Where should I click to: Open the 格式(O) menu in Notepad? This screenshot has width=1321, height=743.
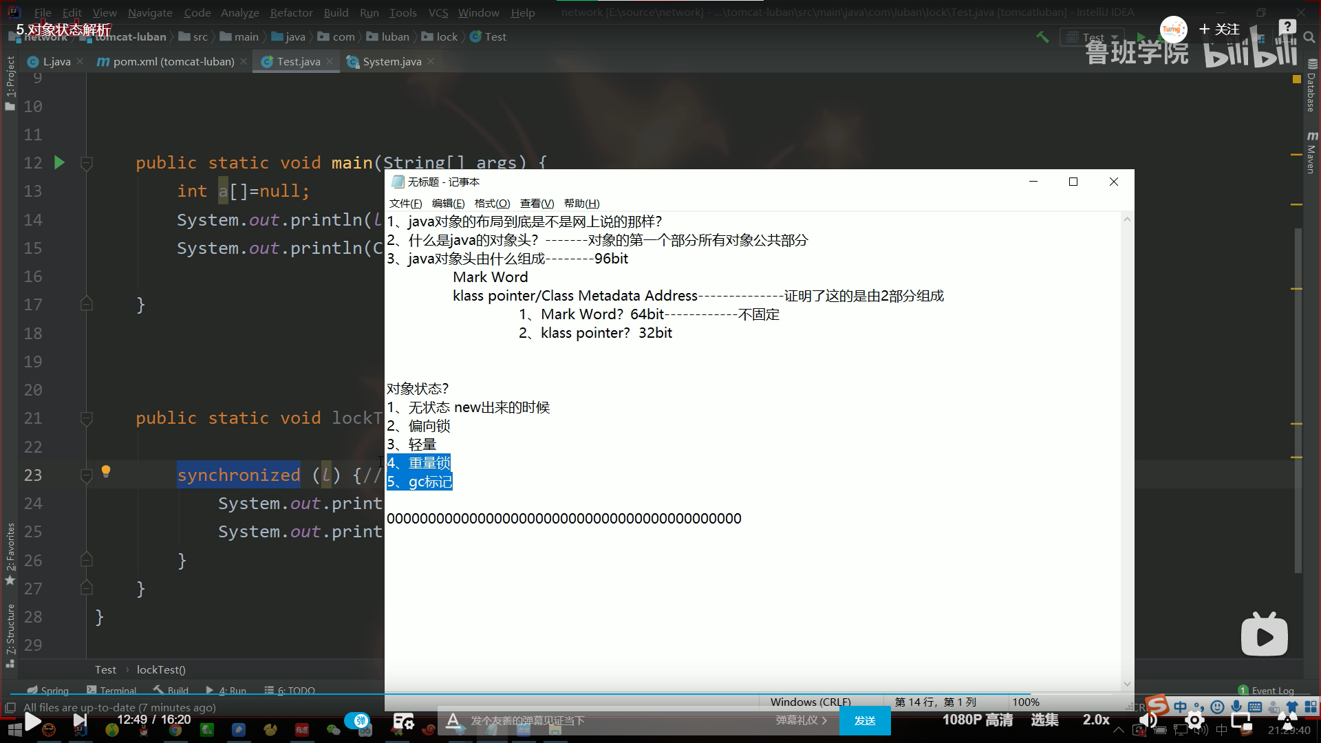click(492, 204)
